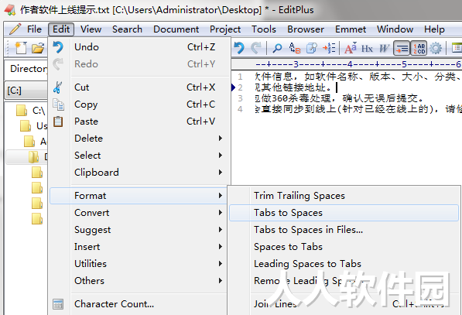Expand the Select submenu
Viewport: 462px width, 315px height.
139,156
